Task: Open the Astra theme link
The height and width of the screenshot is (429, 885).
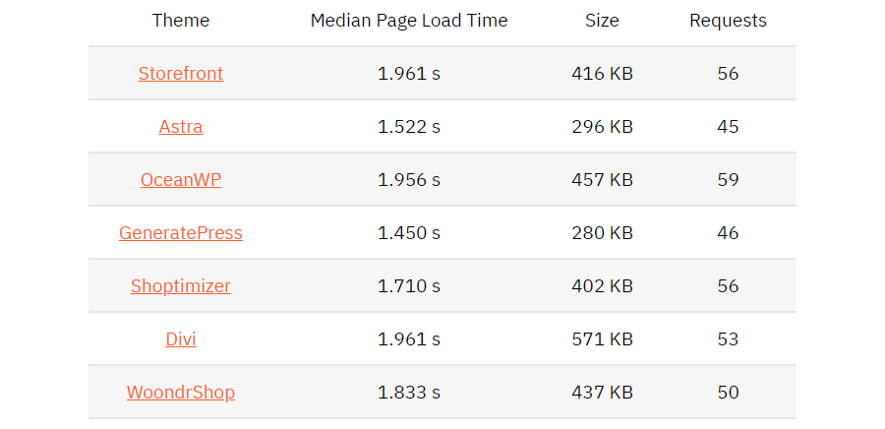Action: click(181, 127)
